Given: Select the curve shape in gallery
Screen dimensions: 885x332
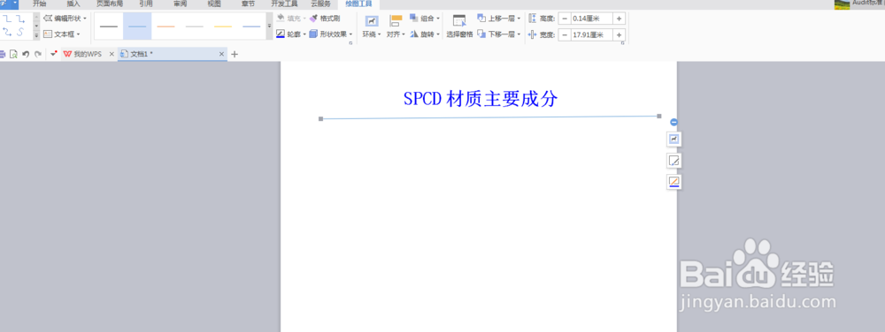Looking at the screenshot, I should click(x=21, y=33).
